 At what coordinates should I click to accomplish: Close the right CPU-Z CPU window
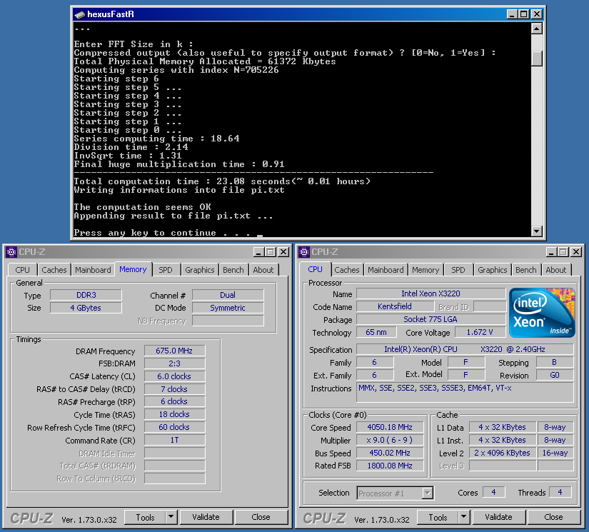576,252
